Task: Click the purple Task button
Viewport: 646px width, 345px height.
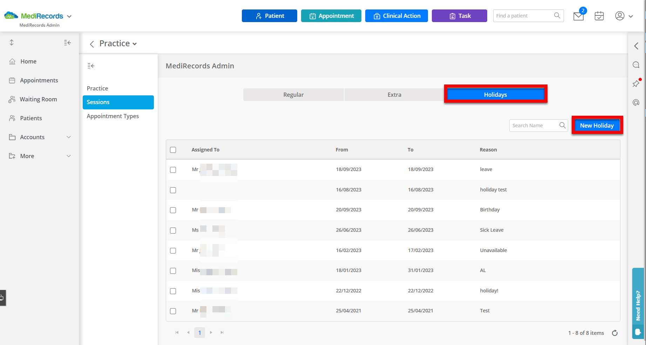Action: (x=460, y=16)
